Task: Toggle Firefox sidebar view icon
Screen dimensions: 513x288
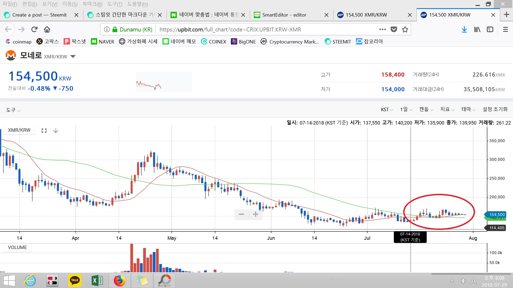Action: (x=490, y=29)
